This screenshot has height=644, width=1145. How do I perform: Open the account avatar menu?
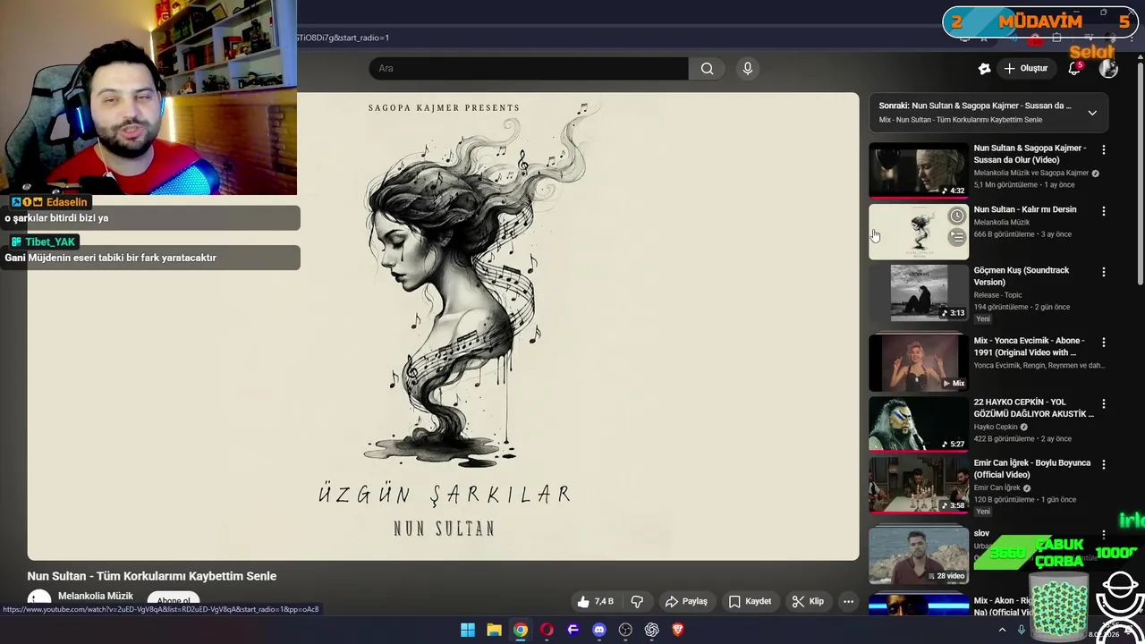(x=1108, y=68)
